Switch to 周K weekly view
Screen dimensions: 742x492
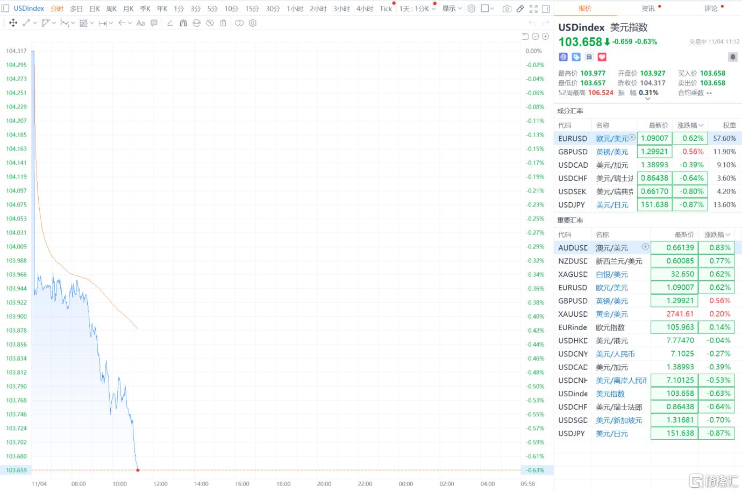(111, 9)
